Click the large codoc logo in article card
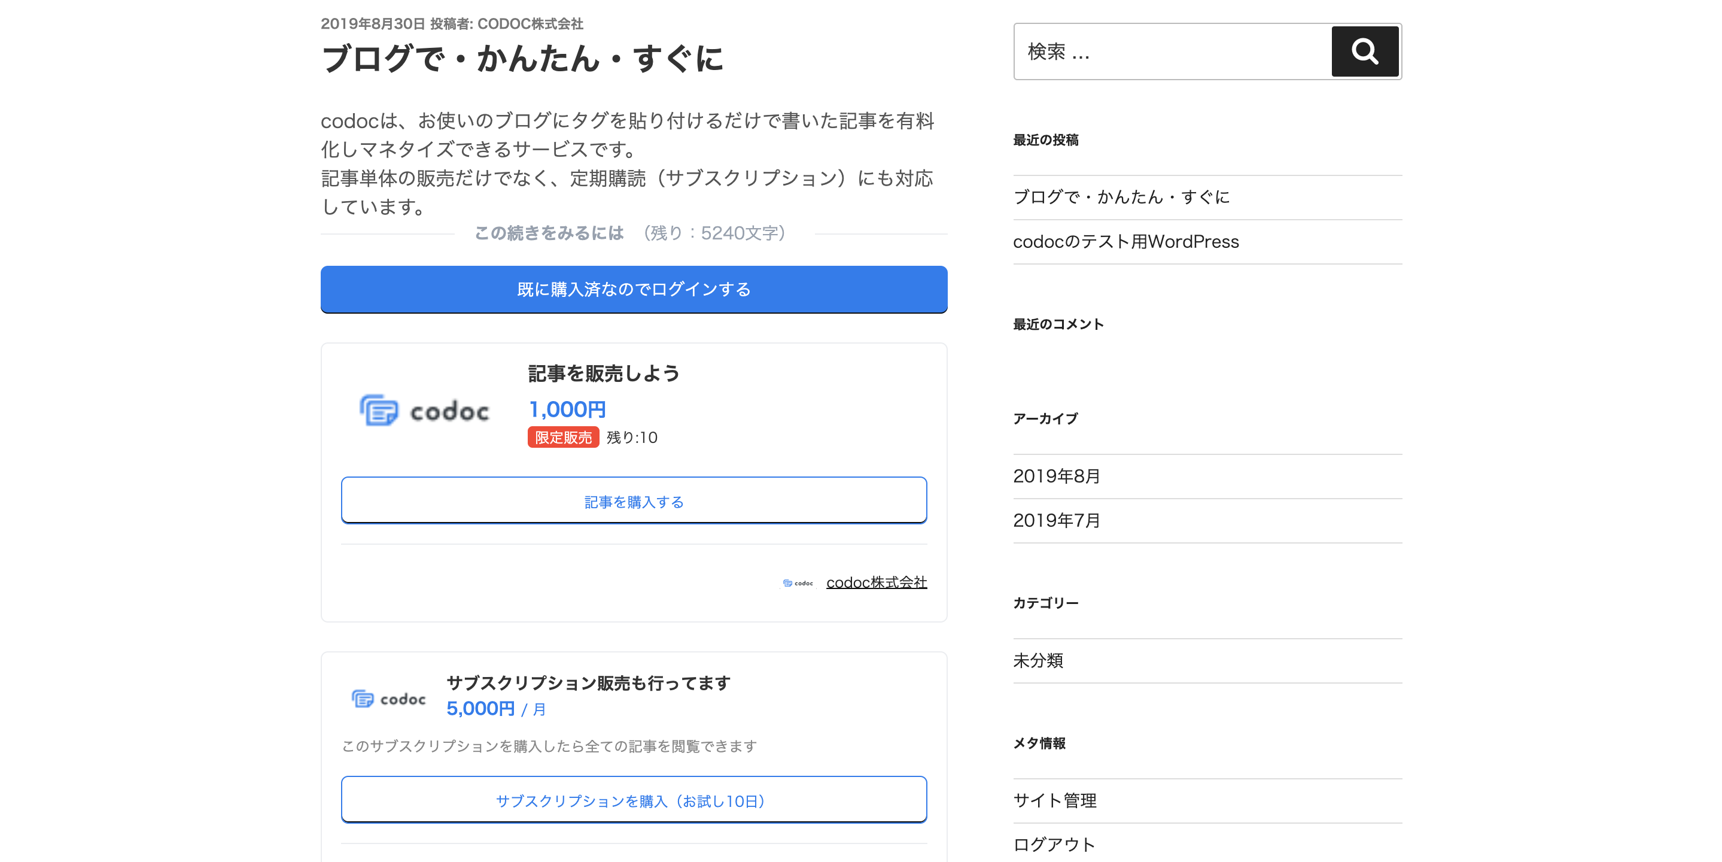1722x862 pixels. tap(424, 411)
